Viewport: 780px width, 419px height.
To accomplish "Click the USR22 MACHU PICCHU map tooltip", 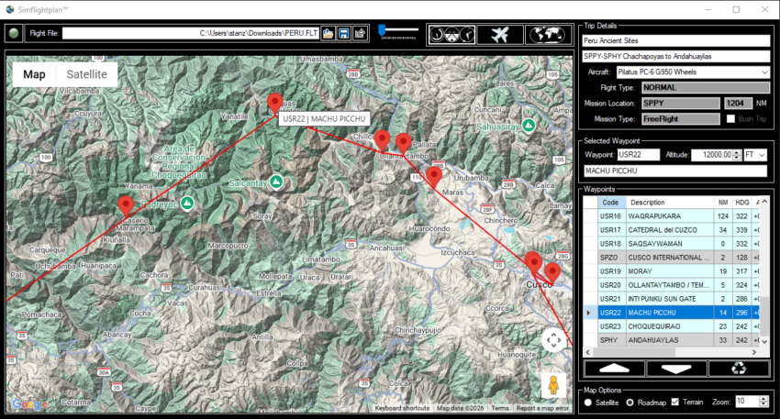I will point(324,119).
